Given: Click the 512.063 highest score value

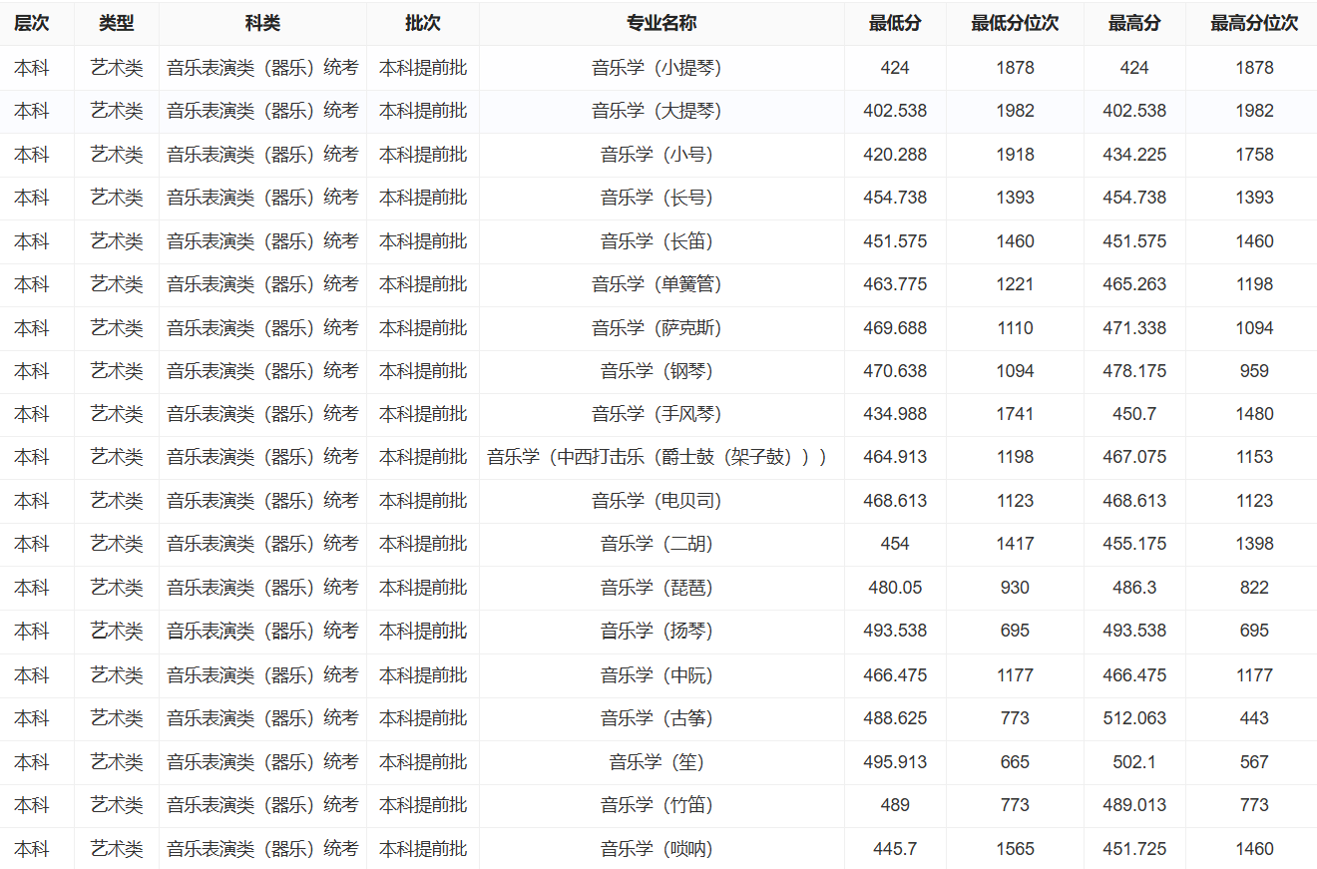Looking at the screenshot, I should pos(1134,718).
